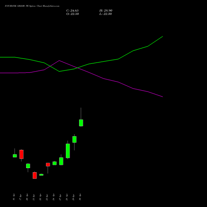
Task: Select the green candle for 29 Apr
Action: [x=75, y=140]
